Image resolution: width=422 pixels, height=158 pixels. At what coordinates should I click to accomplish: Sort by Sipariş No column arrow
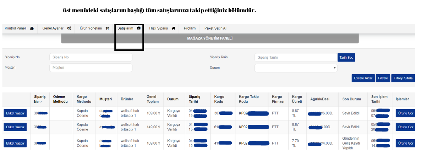tap(40, 102)
